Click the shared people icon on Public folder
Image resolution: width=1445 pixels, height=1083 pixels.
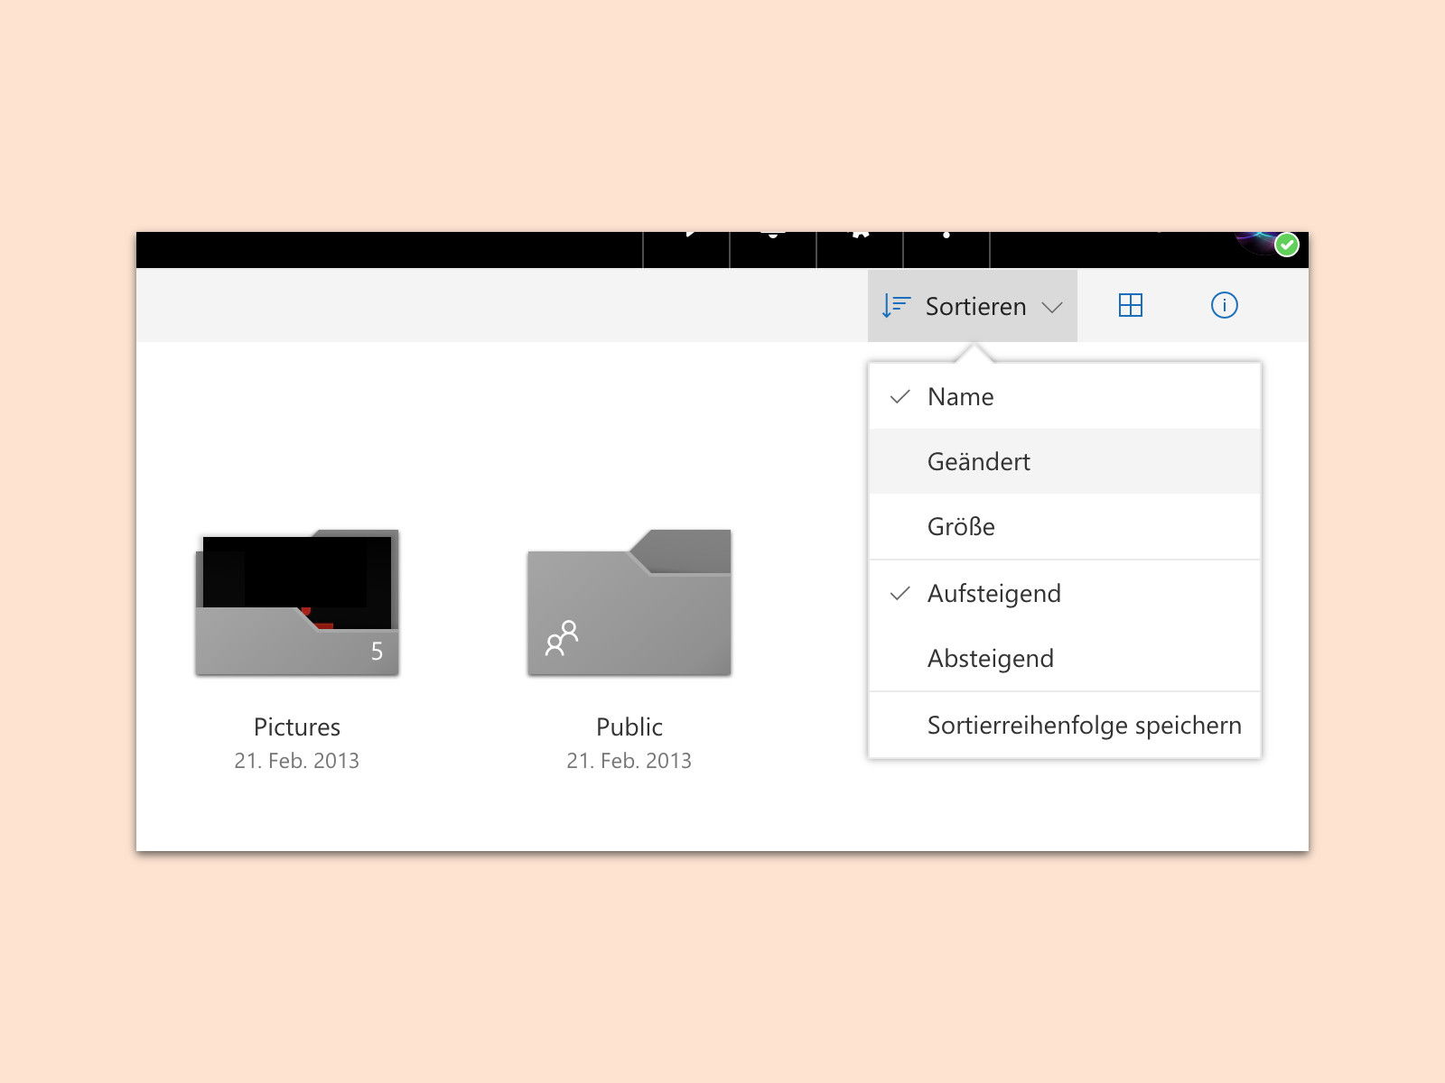(x=562, y=638)
